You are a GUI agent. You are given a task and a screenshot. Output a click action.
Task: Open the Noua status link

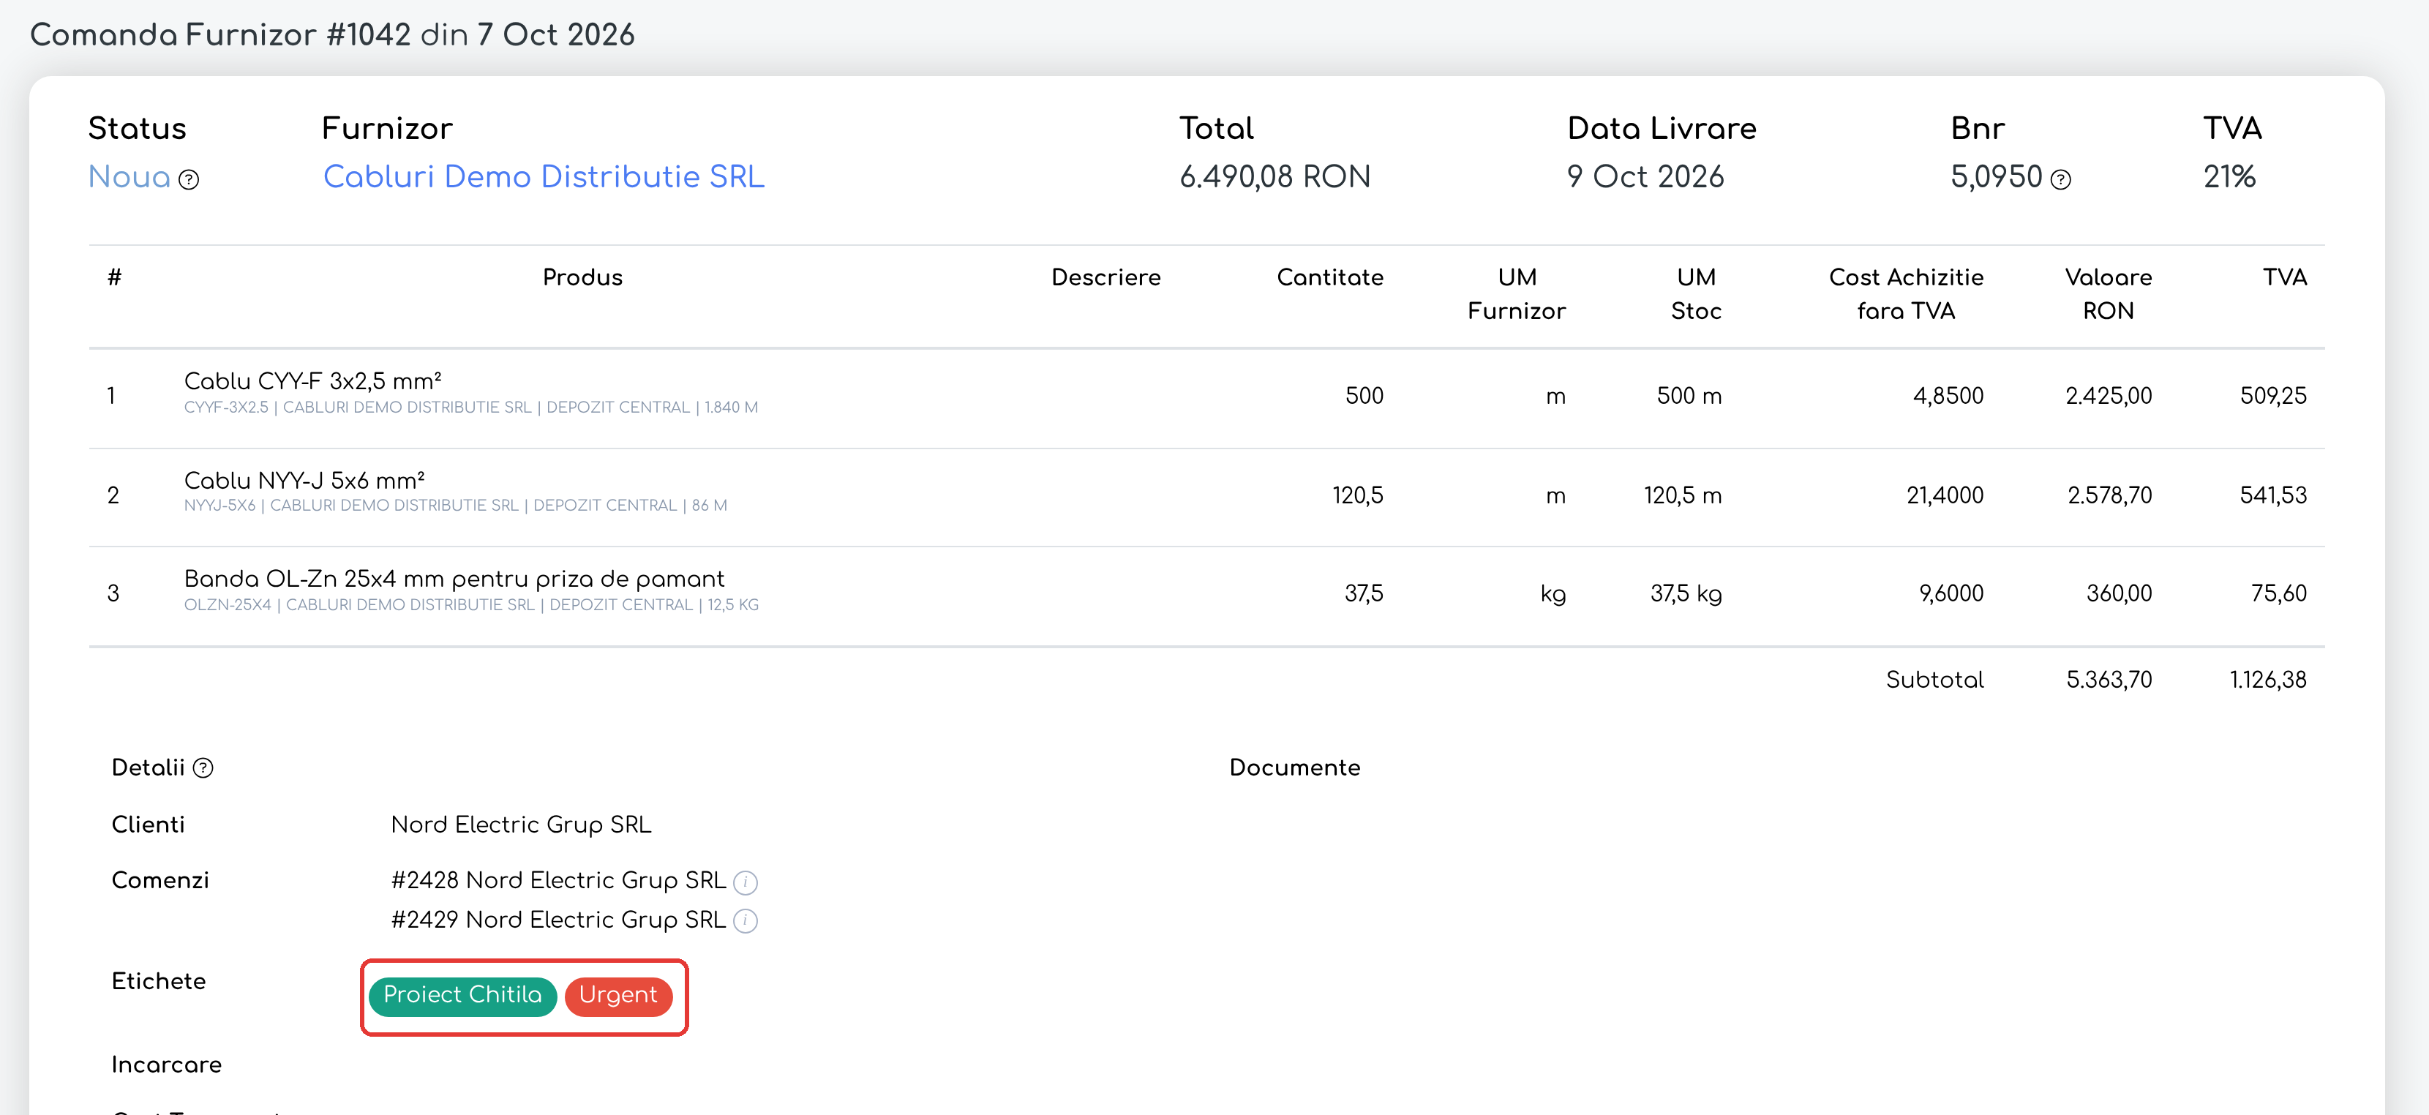coord(129,176)
